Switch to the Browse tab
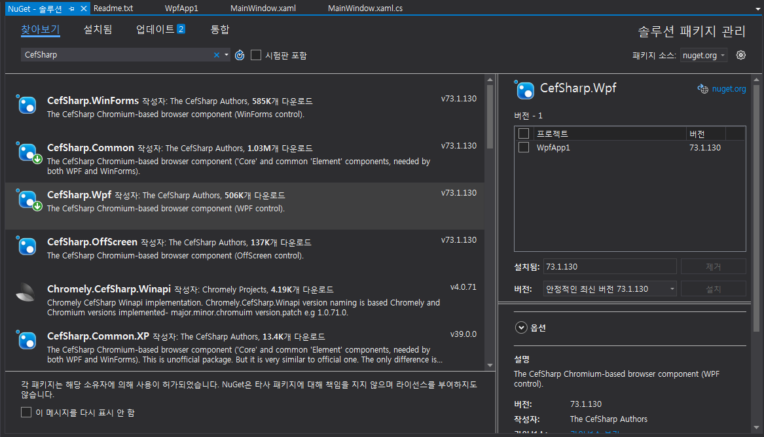Viewport: 764px width, 437px height. point(41,29)
